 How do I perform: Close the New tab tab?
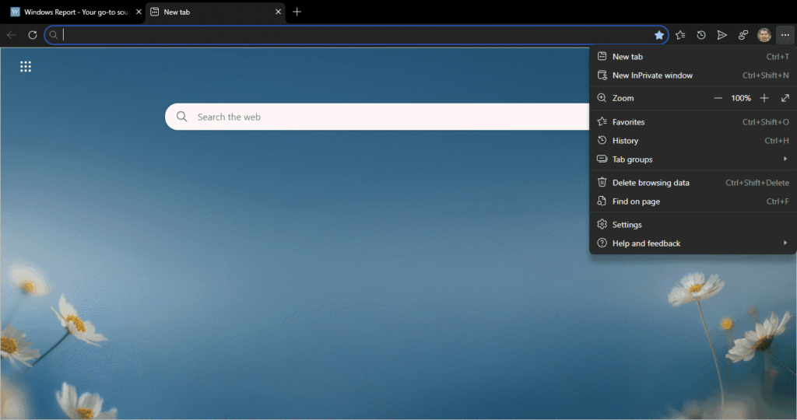coord(279,12)
